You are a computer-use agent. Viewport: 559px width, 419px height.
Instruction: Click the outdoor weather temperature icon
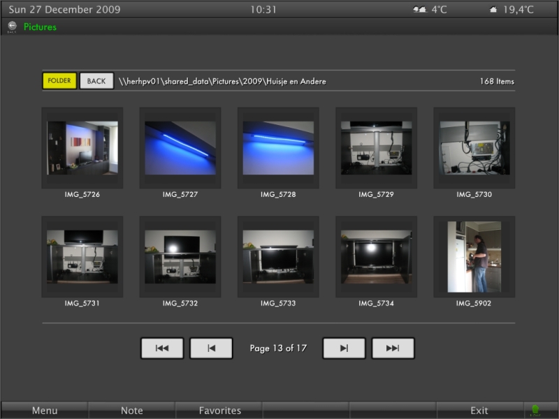click(x=420, y=10)
